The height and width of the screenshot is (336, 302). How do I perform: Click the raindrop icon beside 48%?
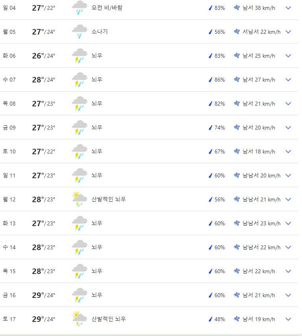210,319
